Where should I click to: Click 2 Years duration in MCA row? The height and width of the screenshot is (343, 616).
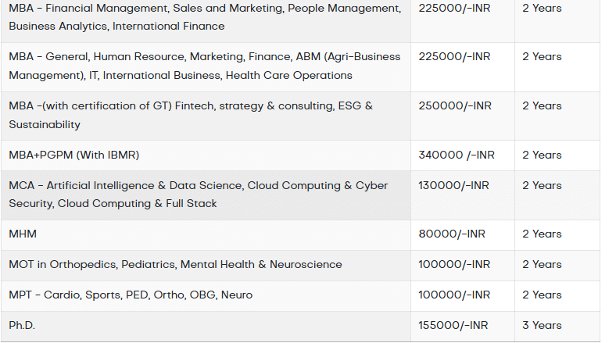click(542, 185)
